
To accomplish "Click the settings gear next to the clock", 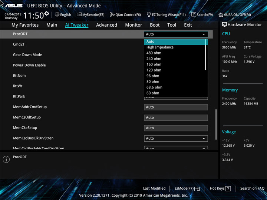I will pos(47,13).
